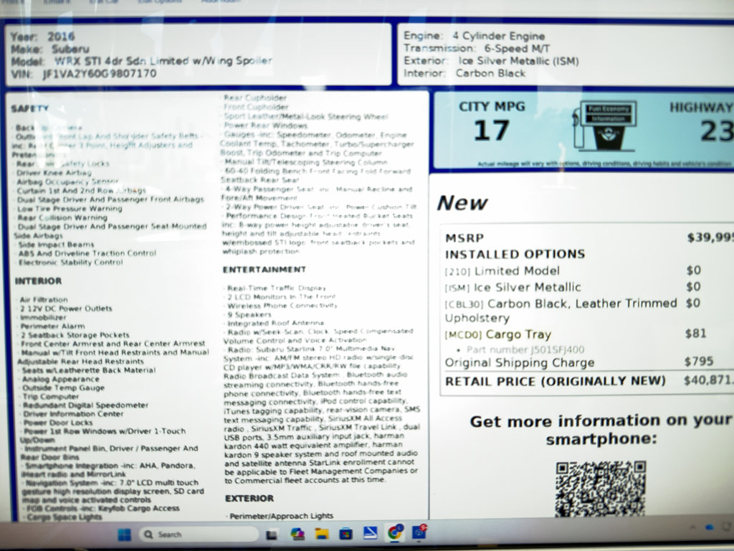This screenshot has width=734, height=551.
Task: Click the Side Impact Beams item
Action: 56,245
